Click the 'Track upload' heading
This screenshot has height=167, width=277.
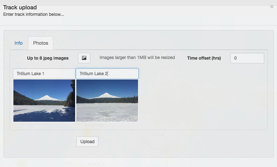point(20,7)
